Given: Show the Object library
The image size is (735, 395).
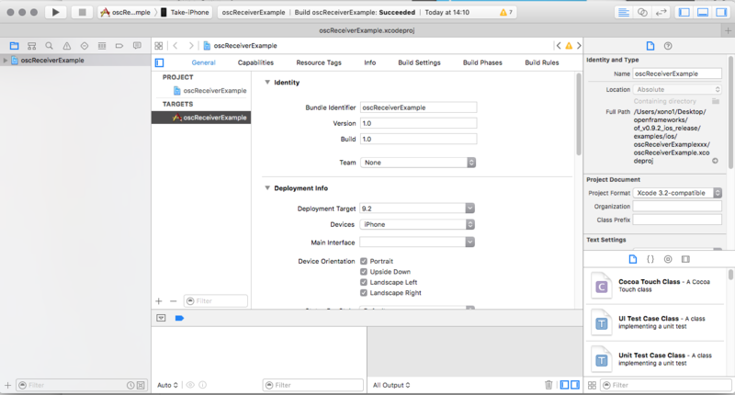Looking at the screenshot, I should pyautogui.click(x=668, y=259).
